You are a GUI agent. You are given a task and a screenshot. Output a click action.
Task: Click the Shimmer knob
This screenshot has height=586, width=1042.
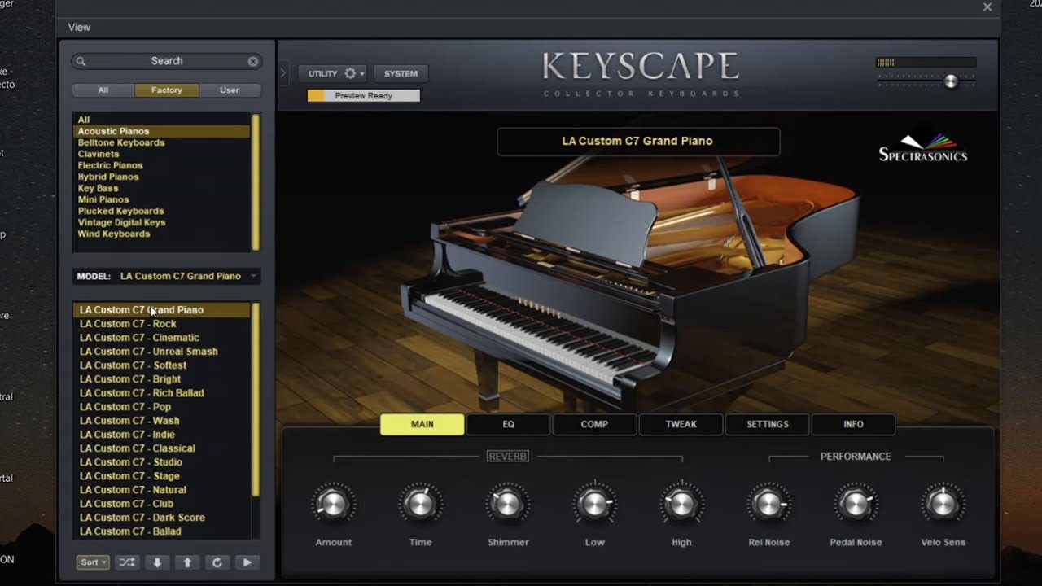[508, 505]
